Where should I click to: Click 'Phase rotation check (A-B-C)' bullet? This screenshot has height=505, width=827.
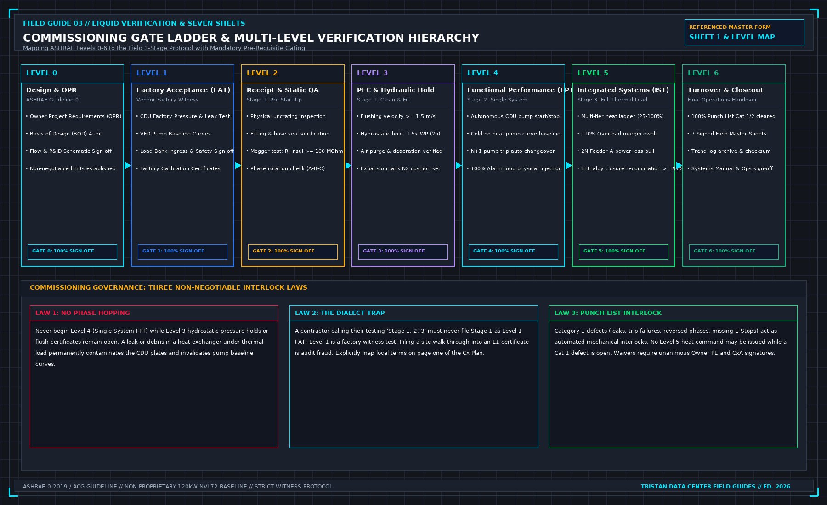285,169
